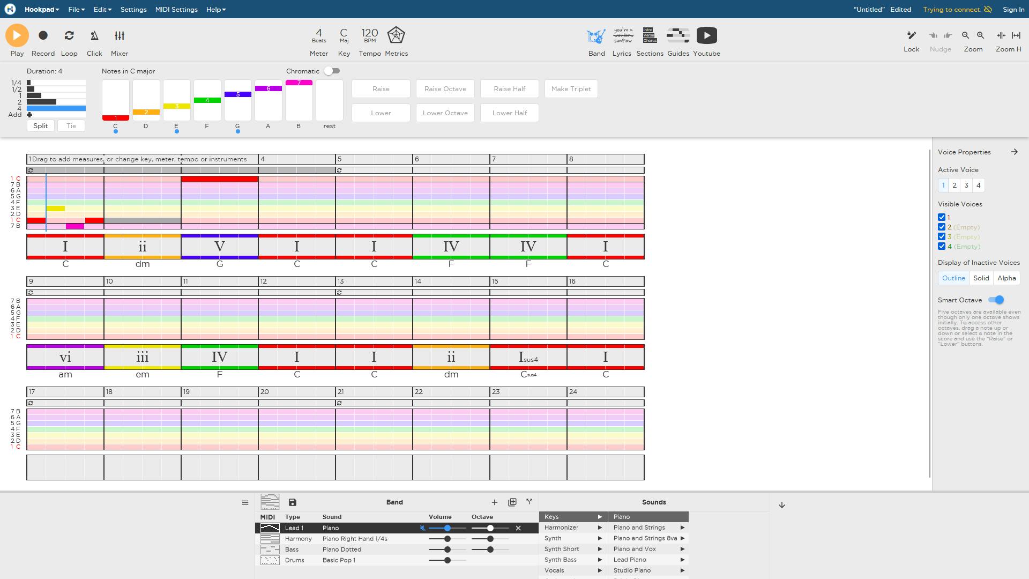This screenshot has height=579, width=1029.
Task: Adjust the Harmony volume slider
Action: (x=447, y=539)
